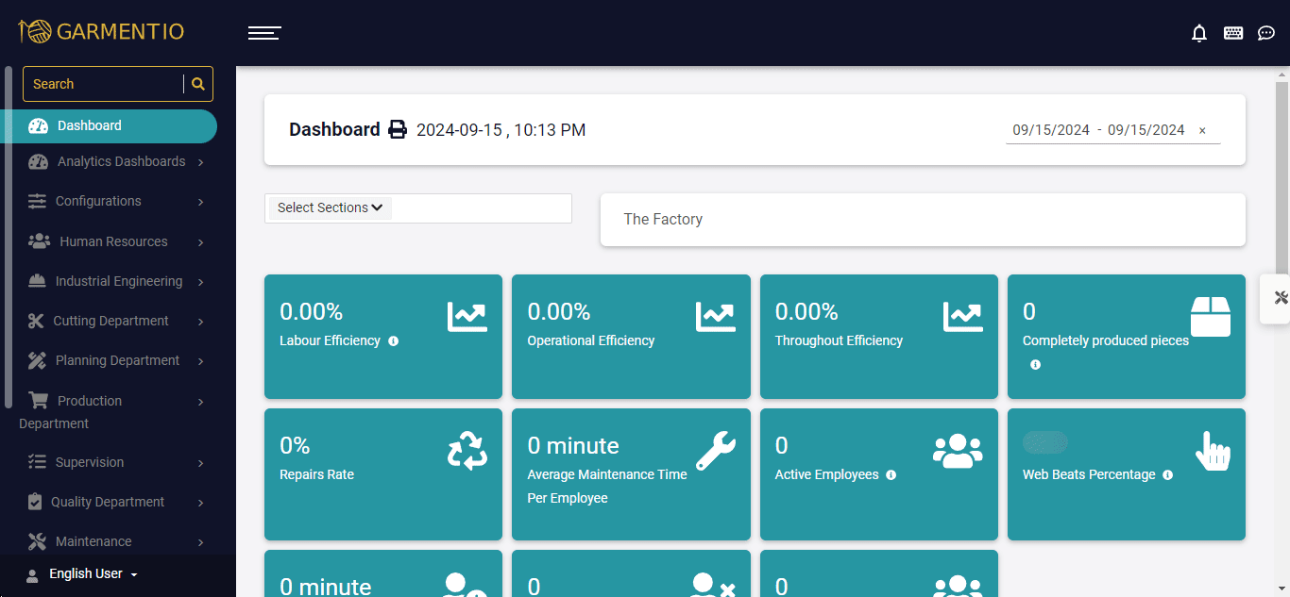Show info for Labour Efficiency
The width and height of the screenshot is (1290, 597).
[x=394, y=341]
